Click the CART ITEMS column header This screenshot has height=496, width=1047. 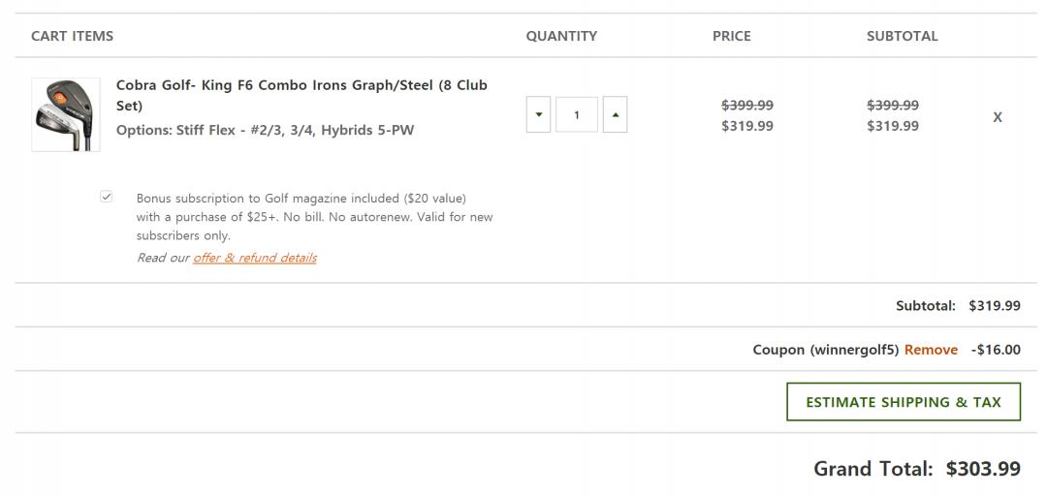pos(72,36)
